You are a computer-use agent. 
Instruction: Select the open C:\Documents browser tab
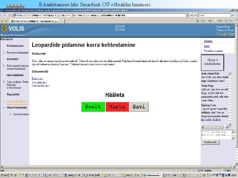pyautogui.click(x=35, y=21)
